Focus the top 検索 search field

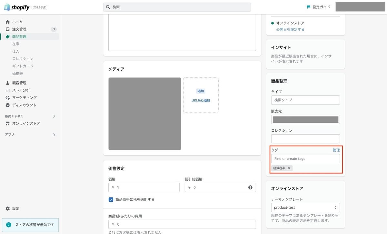point(177,7)
